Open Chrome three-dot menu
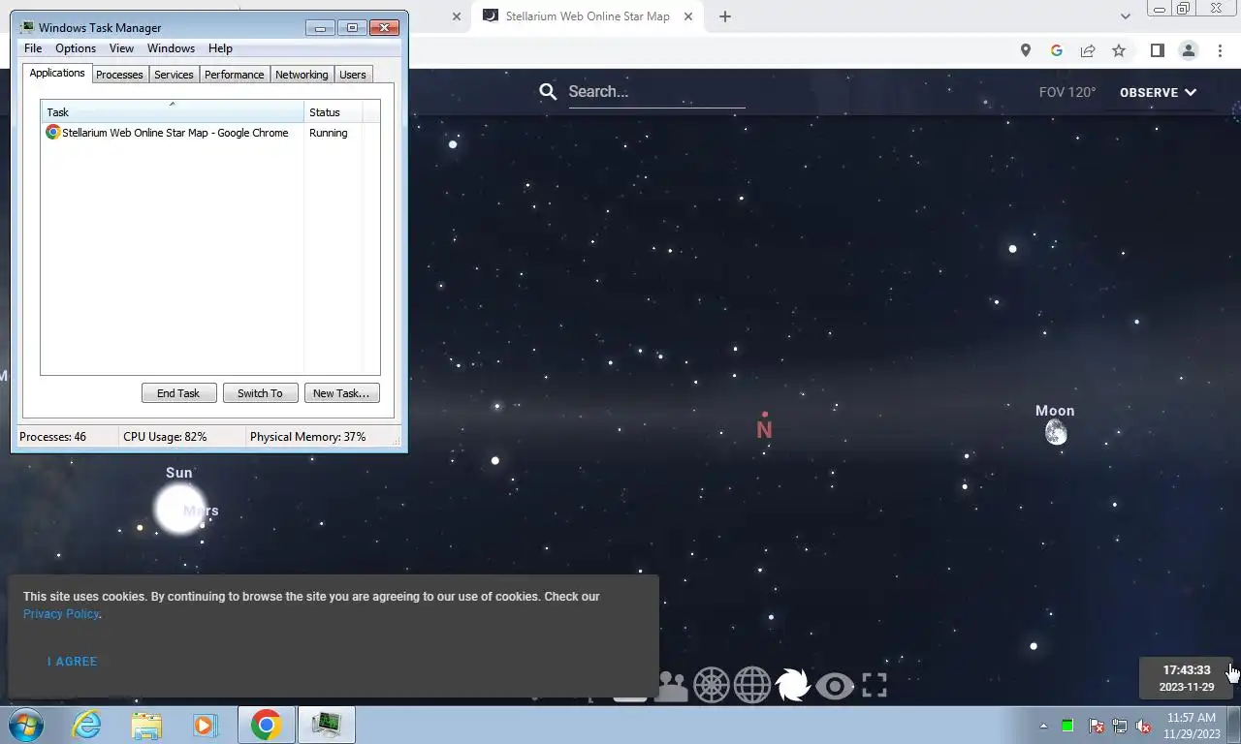The height and width of the screenshot is (744, 1241). (x=1221, y=50)
